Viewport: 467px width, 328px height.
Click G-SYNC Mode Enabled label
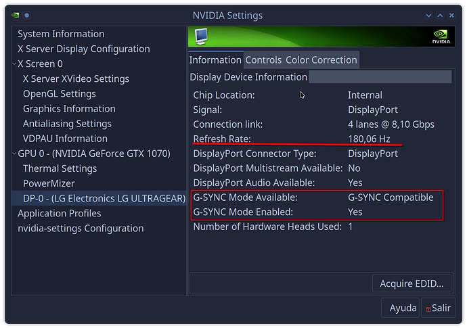click(243, 212)
